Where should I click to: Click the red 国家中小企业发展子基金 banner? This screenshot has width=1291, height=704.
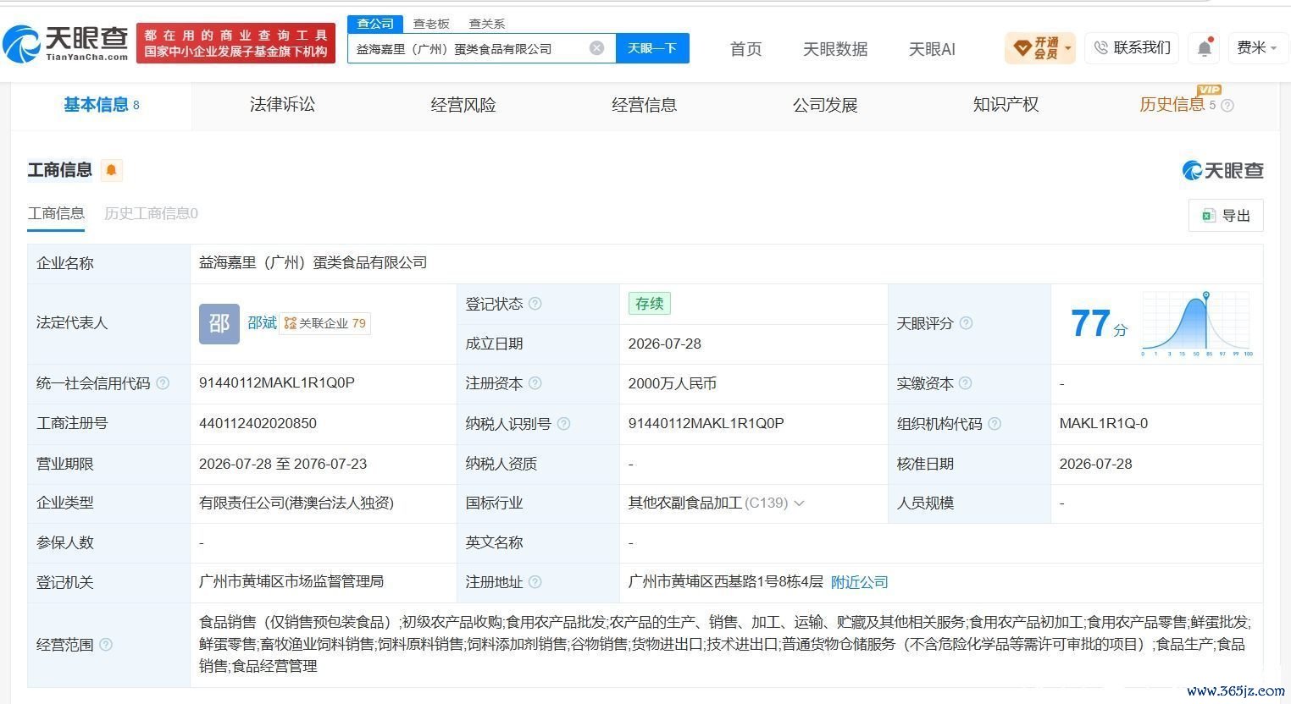pyautogui.click(x=235, y=43)
